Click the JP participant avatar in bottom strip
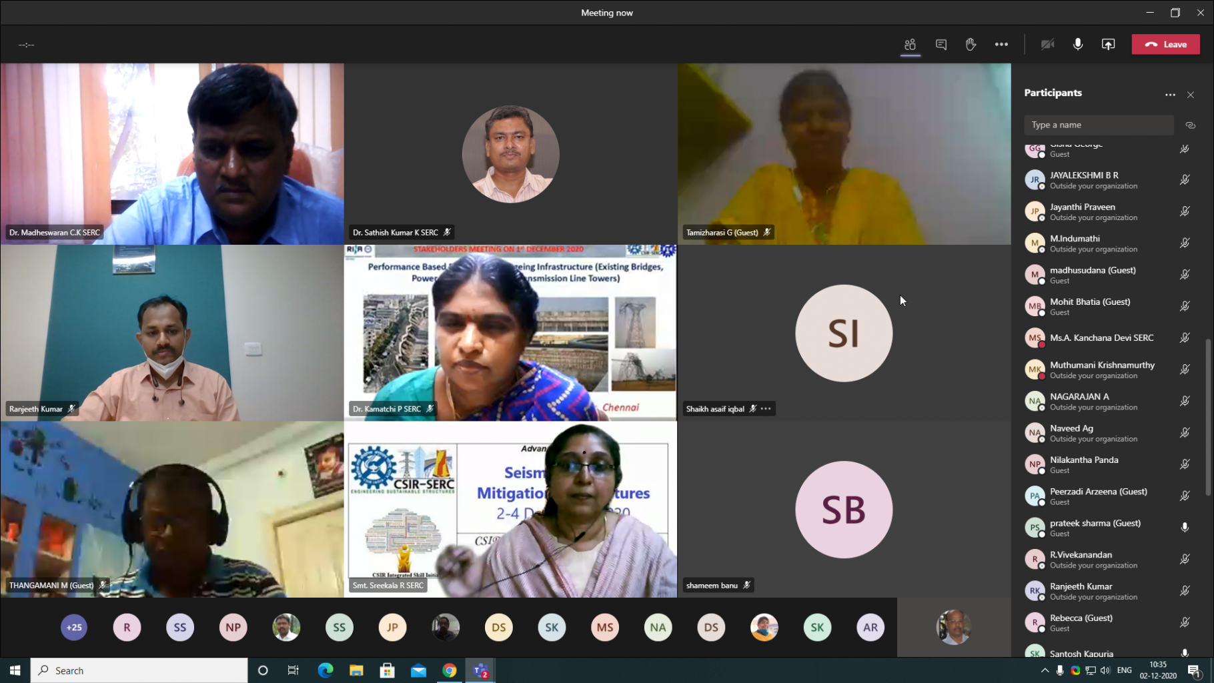The height and width of the screenshot is (683, 1214). click(x=392, y=628)
